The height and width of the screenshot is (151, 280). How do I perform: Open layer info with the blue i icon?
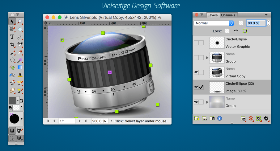[219, 118]
